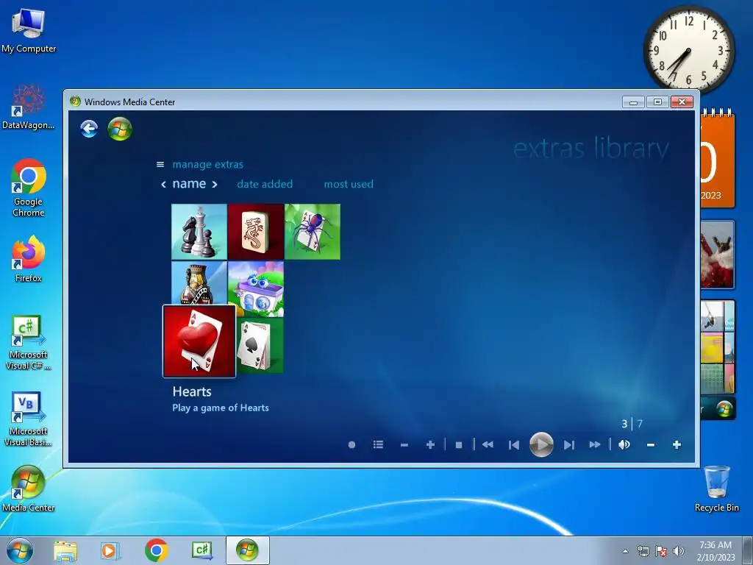The width and height of the screenshot is (753, 565).
Task: Select the name sort option
Action: [x=189, y=183]
